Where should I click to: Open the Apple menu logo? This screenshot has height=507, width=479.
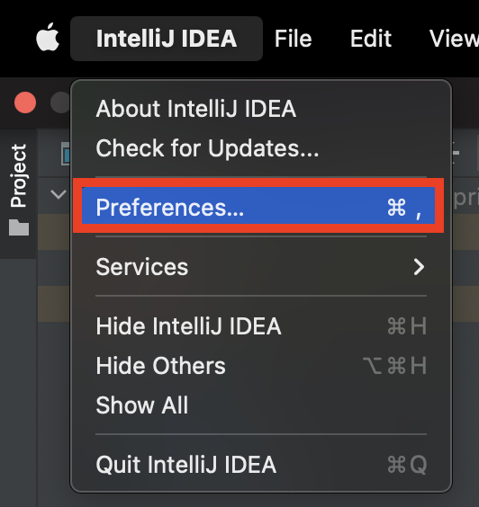pos(48,38)
